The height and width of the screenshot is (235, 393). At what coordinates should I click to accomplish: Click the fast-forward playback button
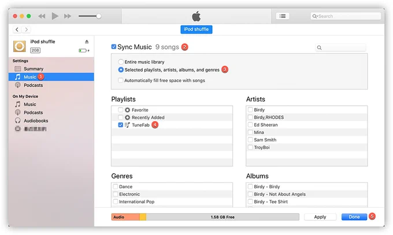coord(68,16)
